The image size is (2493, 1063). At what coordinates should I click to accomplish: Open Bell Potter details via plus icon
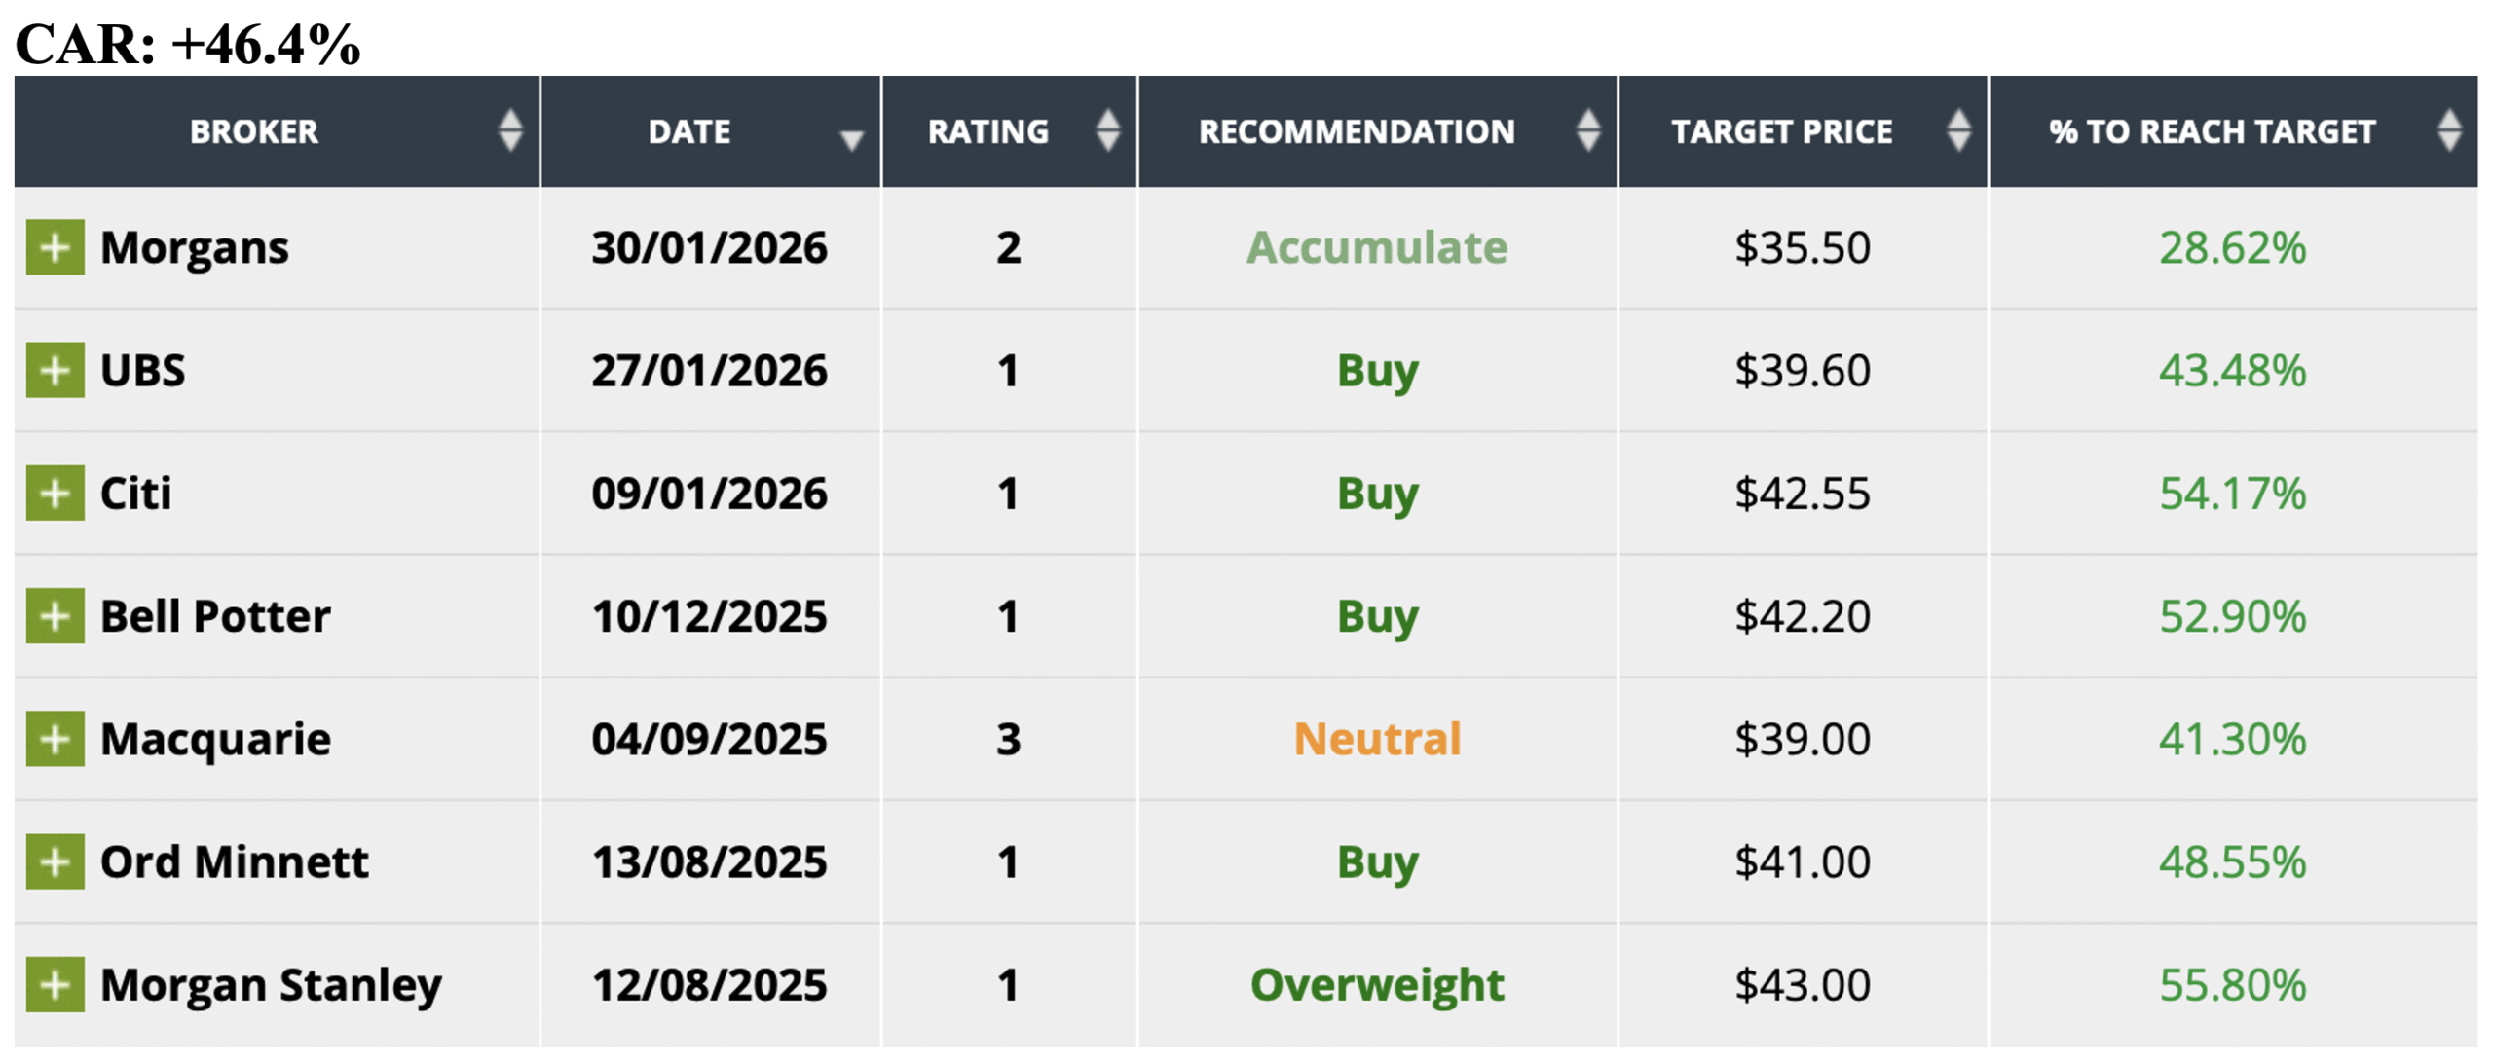coord(55,615)
